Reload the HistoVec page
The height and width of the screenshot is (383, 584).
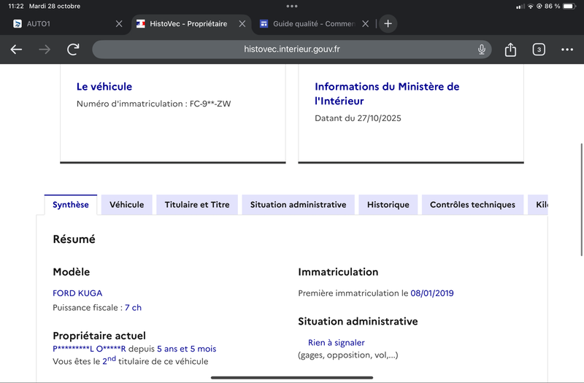coord(73,50)
